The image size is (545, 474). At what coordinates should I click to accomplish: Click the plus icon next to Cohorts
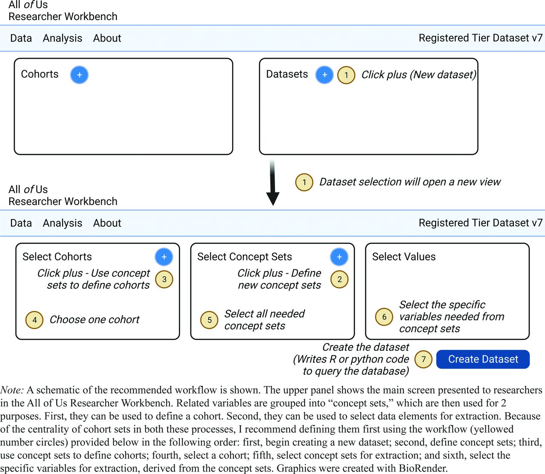tap(79, 75)
